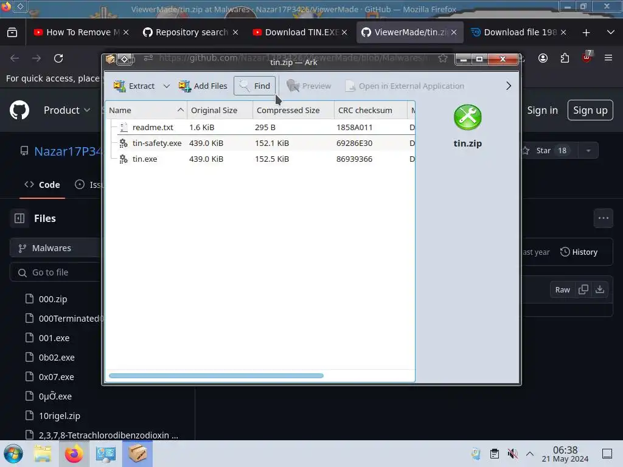623x467 pixels.
Task: Sort by the Name column header
Action: [x=146, y=111]
